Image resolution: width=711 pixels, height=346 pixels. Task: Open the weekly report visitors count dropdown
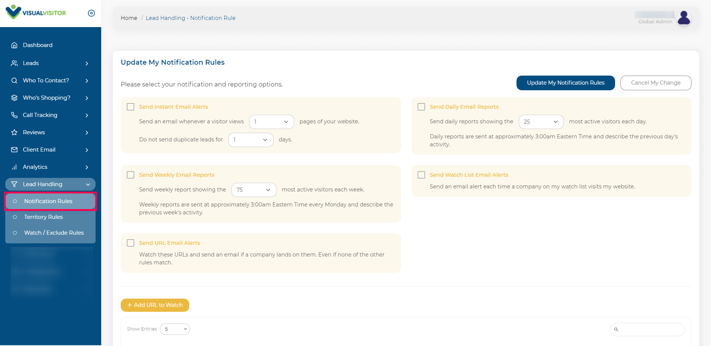[x=254, y=190]
